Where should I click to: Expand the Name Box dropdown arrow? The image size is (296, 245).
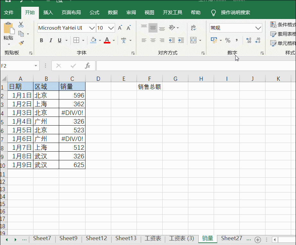coord(36,66)
